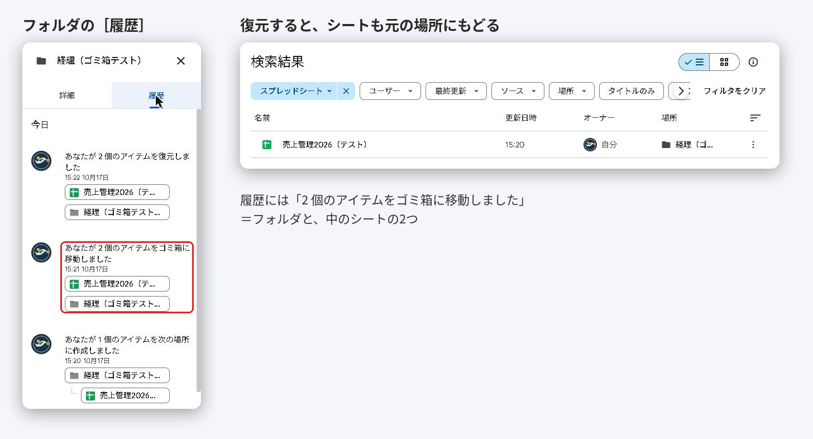Show more filters with the chevron arrow

click(681, 91)
